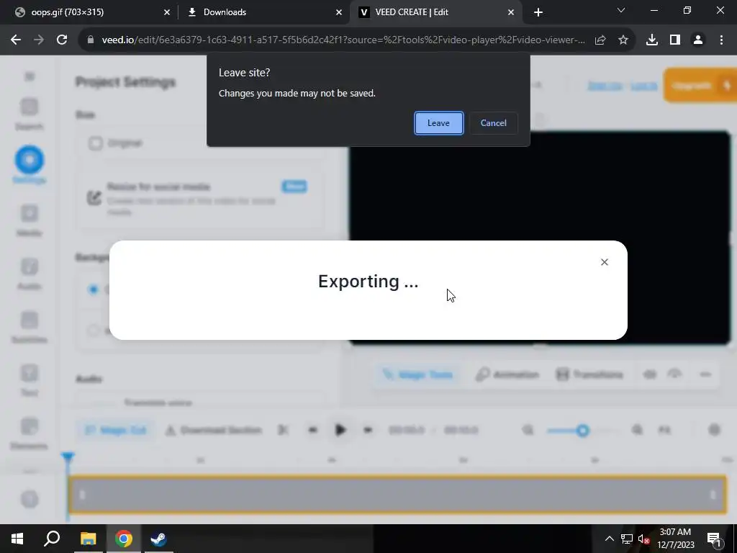Open Audio in VEED sidebar
Screen dimensions: 737x553
pyautogui.click(x=29, y=273)
